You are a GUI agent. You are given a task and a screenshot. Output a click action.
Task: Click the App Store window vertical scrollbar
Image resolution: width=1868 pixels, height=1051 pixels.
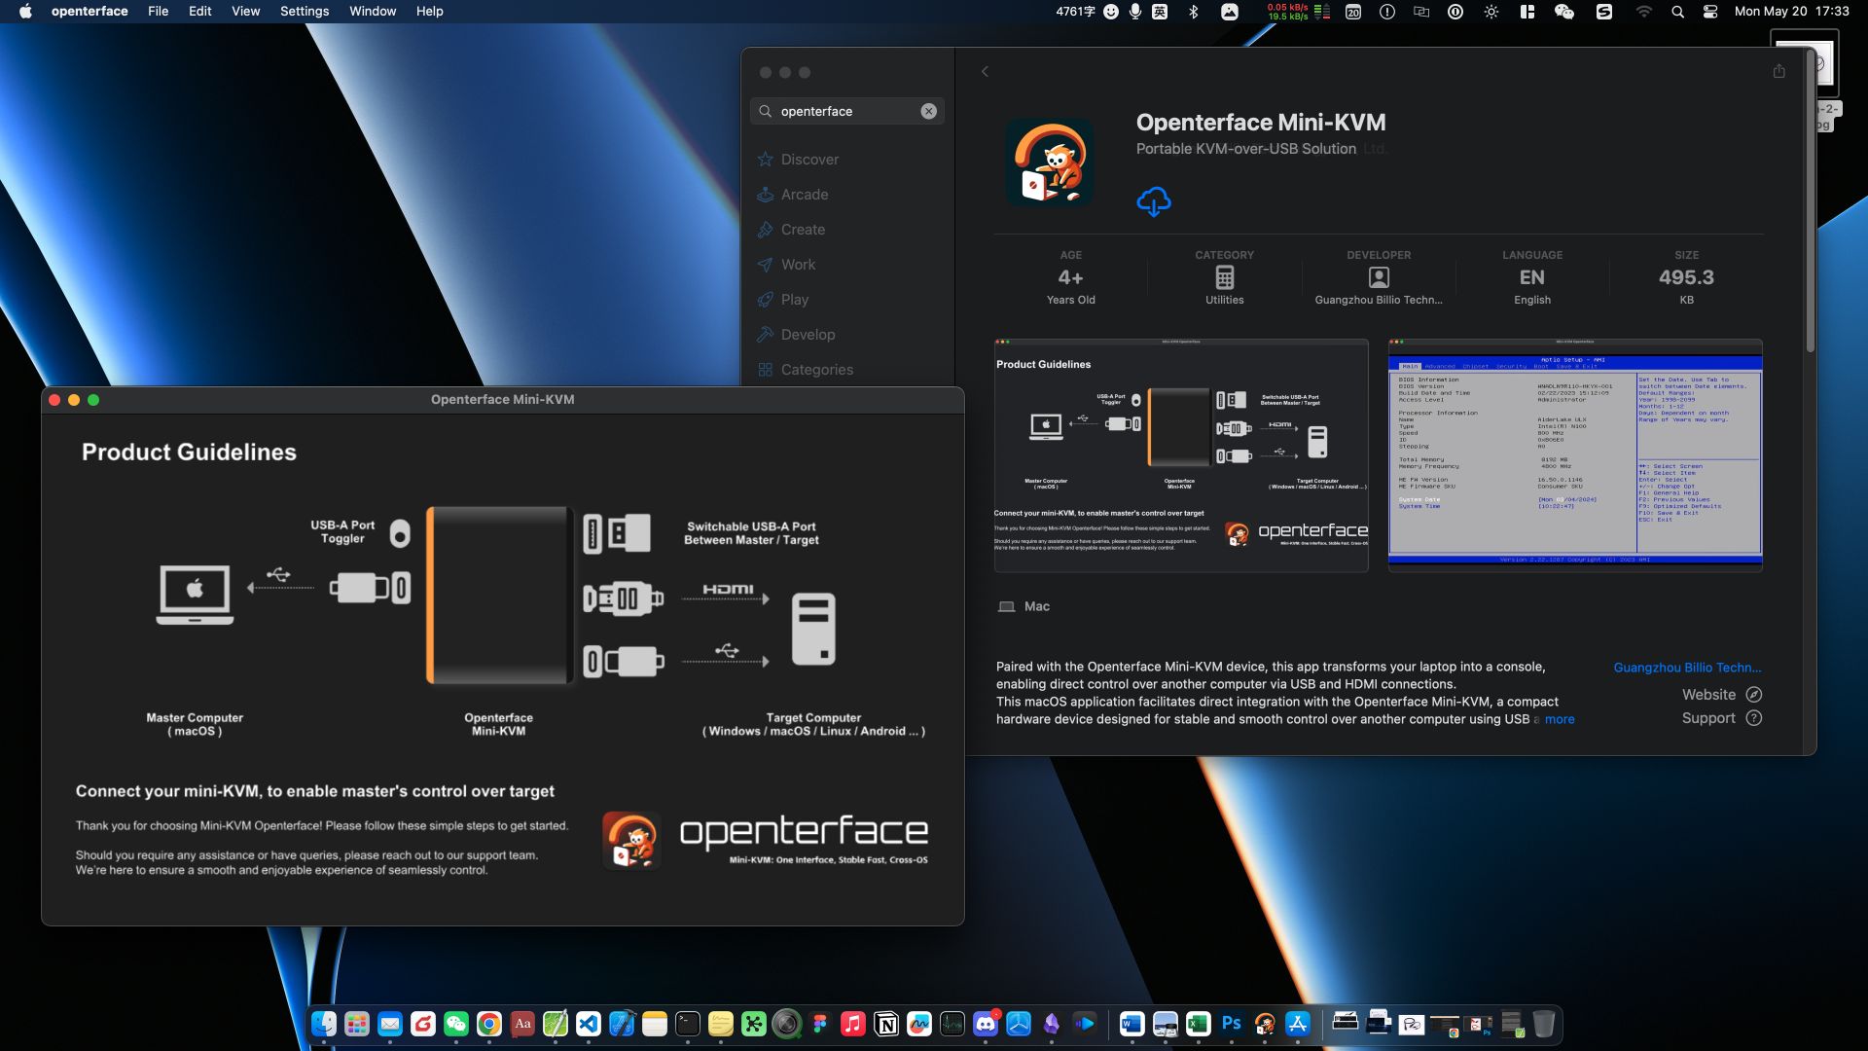[x=1810, y=199]
